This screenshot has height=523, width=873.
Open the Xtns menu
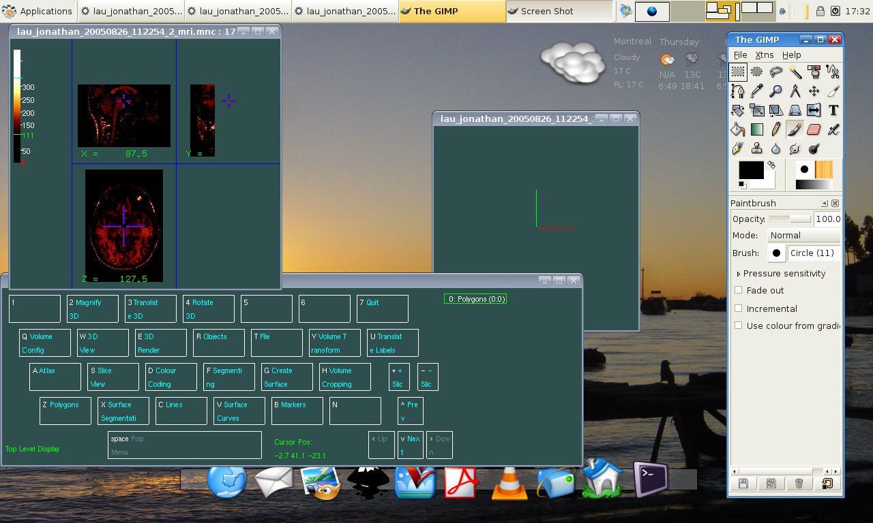pos(764,55)
